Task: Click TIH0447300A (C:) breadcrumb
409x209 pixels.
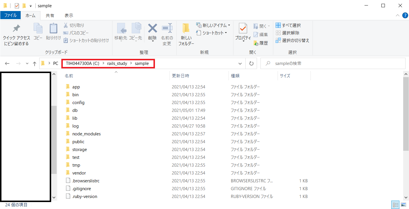Action: 83,63
